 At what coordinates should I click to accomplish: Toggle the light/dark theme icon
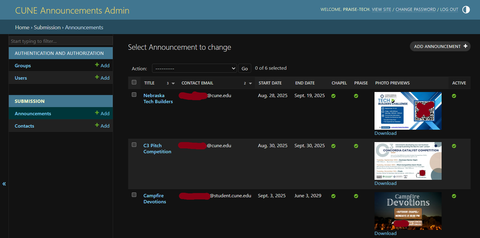click(x=466, y=10)
